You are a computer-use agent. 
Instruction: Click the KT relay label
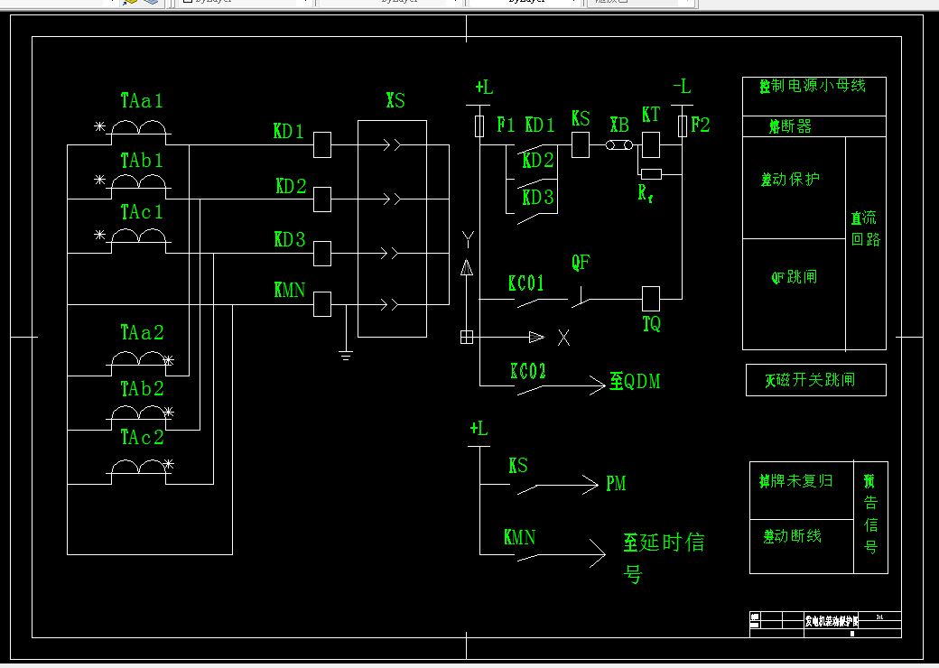(651, 115)
